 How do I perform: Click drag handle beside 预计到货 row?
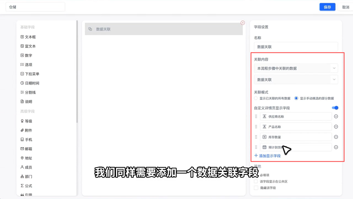(256, 147)
